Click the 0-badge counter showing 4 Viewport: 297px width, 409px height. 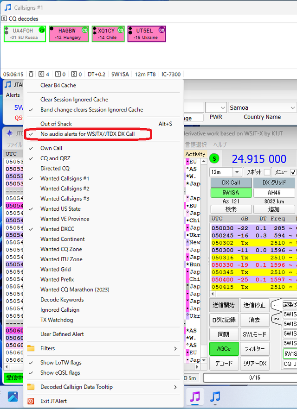click(x=44, y=74)
